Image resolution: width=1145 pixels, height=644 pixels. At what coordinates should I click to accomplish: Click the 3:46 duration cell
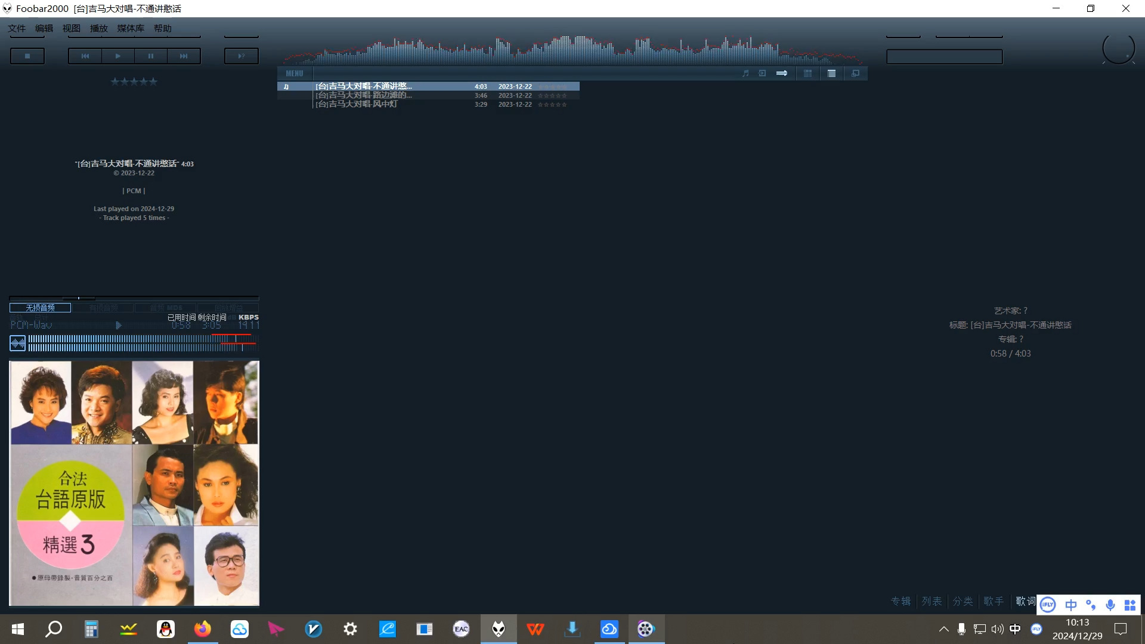(x=481, y=95)
